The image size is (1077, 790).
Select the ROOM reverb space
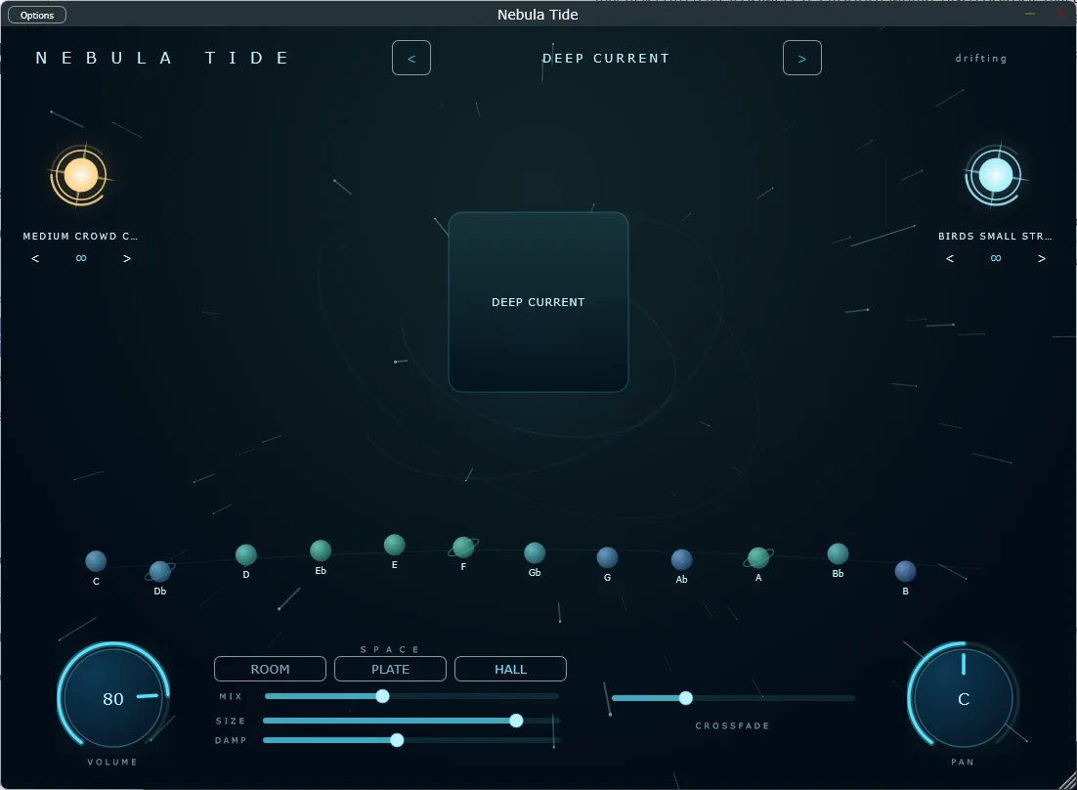(x=270, y=669)
